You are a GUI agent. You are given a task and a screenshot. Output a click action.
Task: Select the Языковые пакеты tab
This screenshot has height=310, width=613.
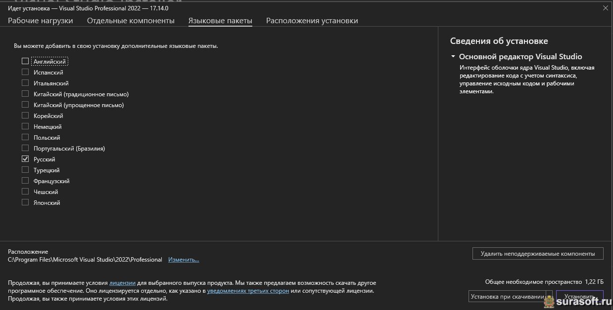pyautogui.click(x=220, y=21)
